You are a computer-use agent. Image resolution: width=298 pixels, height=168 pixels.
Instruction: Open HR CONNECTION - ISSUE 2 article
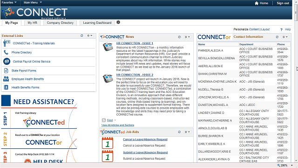click(x=135, y=75)
